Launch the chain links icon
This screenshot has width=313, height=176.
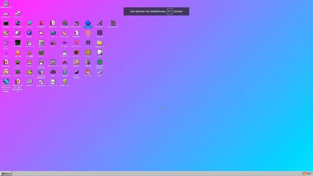pos(41,82)
